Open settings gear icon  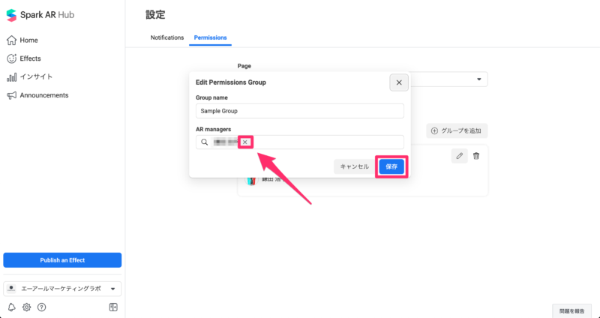click(x=26, y=307)
